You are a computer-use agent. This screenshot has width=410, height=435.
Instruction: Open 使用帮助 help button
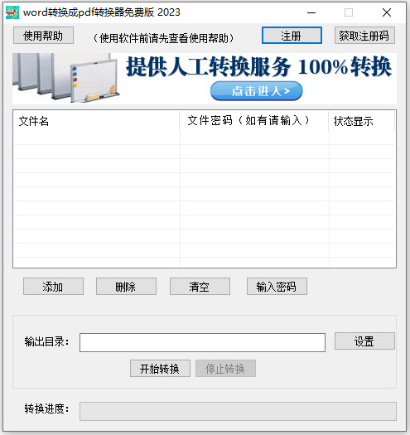point(43,36)
